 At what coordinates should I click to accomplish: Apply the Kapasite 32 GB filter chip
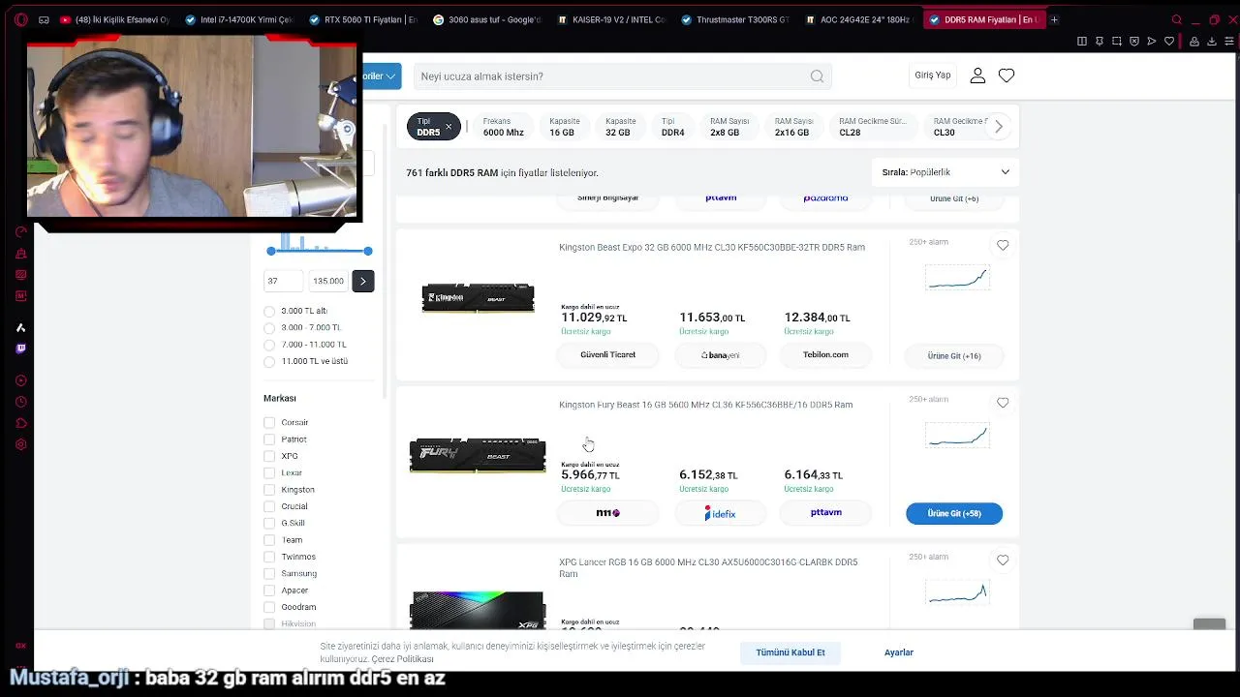click(x=620, y=127)
